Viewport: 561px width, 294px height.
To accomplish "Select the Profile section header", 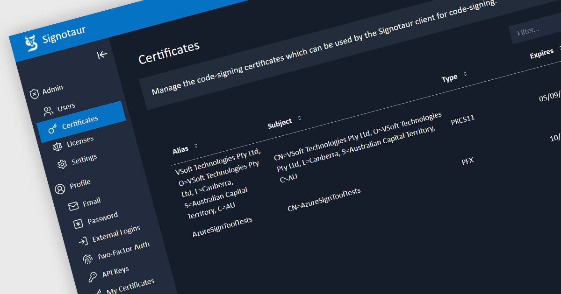I will (x=80, y=183).
